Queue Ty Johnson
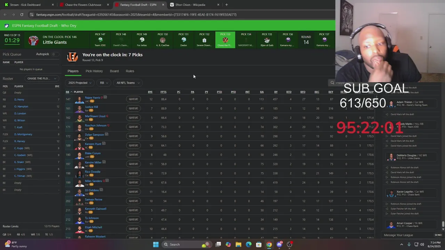The image size is (445, 250). point(133,219)
